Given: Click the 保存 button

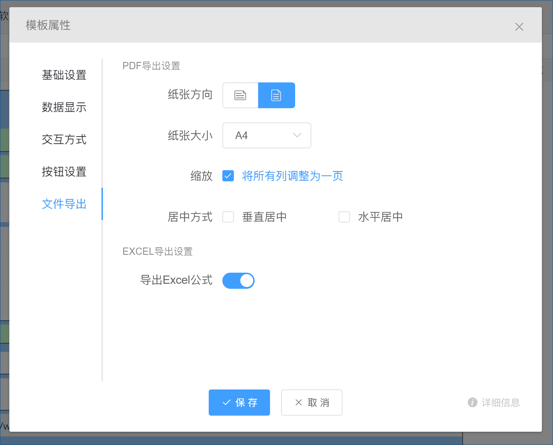Looking at the screenshot, I should (239, 402).
